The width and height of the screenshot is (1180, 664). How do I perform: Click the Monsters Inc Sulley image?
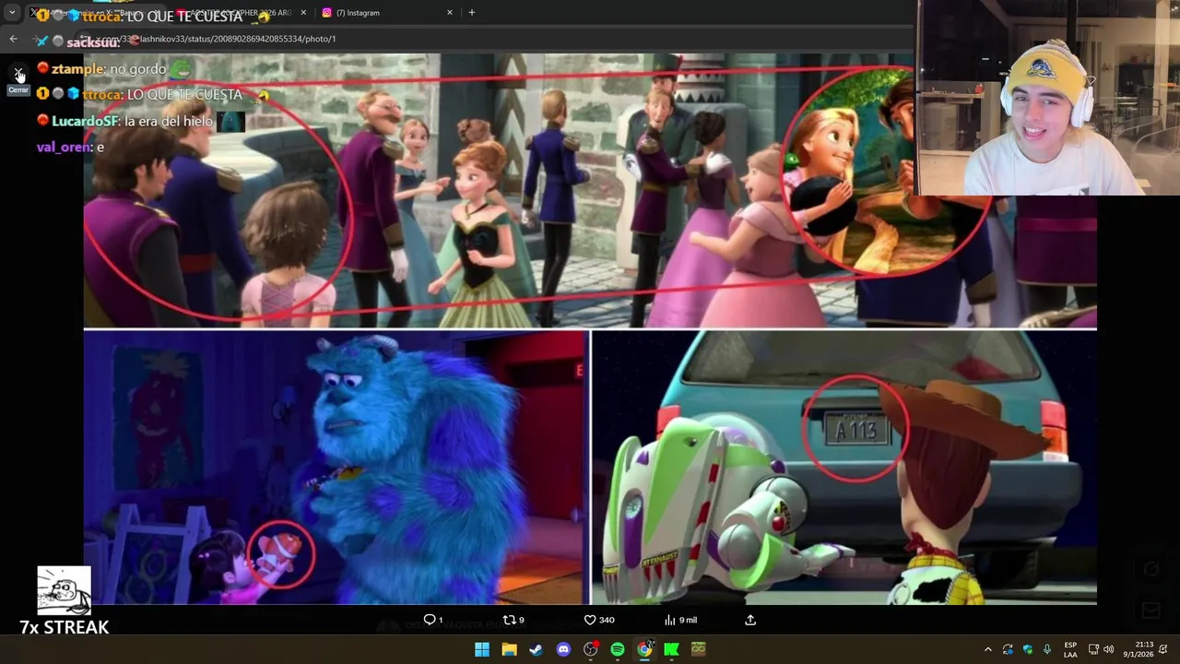pyautogui.click(x=336, y=468)
